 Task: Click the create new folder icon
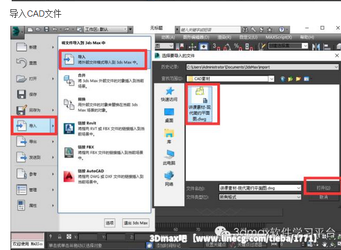coord(298,79)
